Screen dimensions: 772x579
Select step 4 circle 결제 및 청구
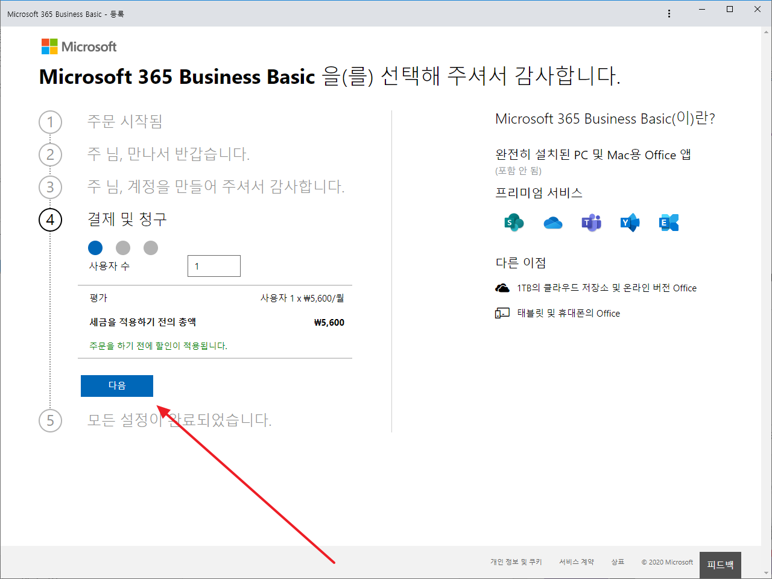coord(51,220)
